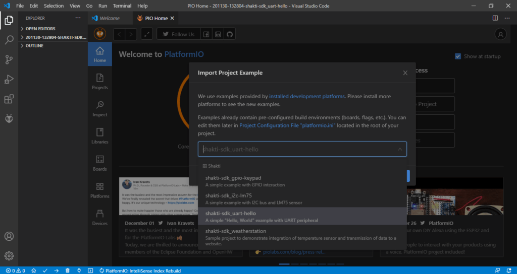Screen dimensions: 517x274
Task: Open the Facebook icon link
Action: (x=206, y=34)
